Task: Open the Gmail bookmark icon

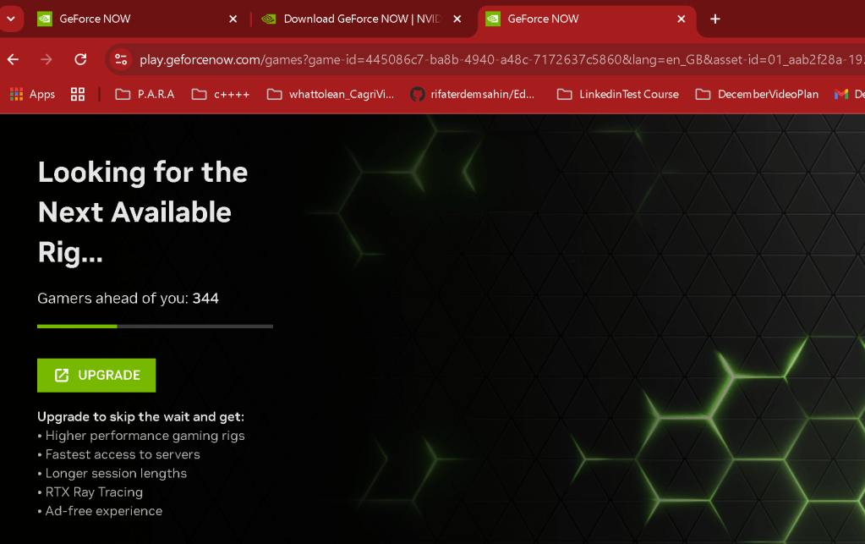Action: pyautogui.click(x=840, y=95)
